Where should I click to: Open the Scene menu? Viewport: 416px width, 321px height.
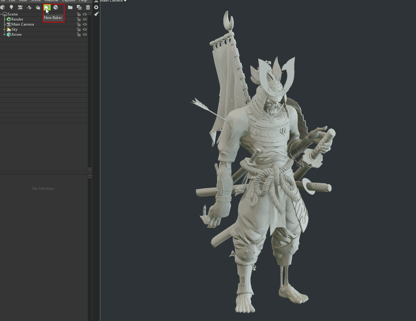click(x=36, y=1)
